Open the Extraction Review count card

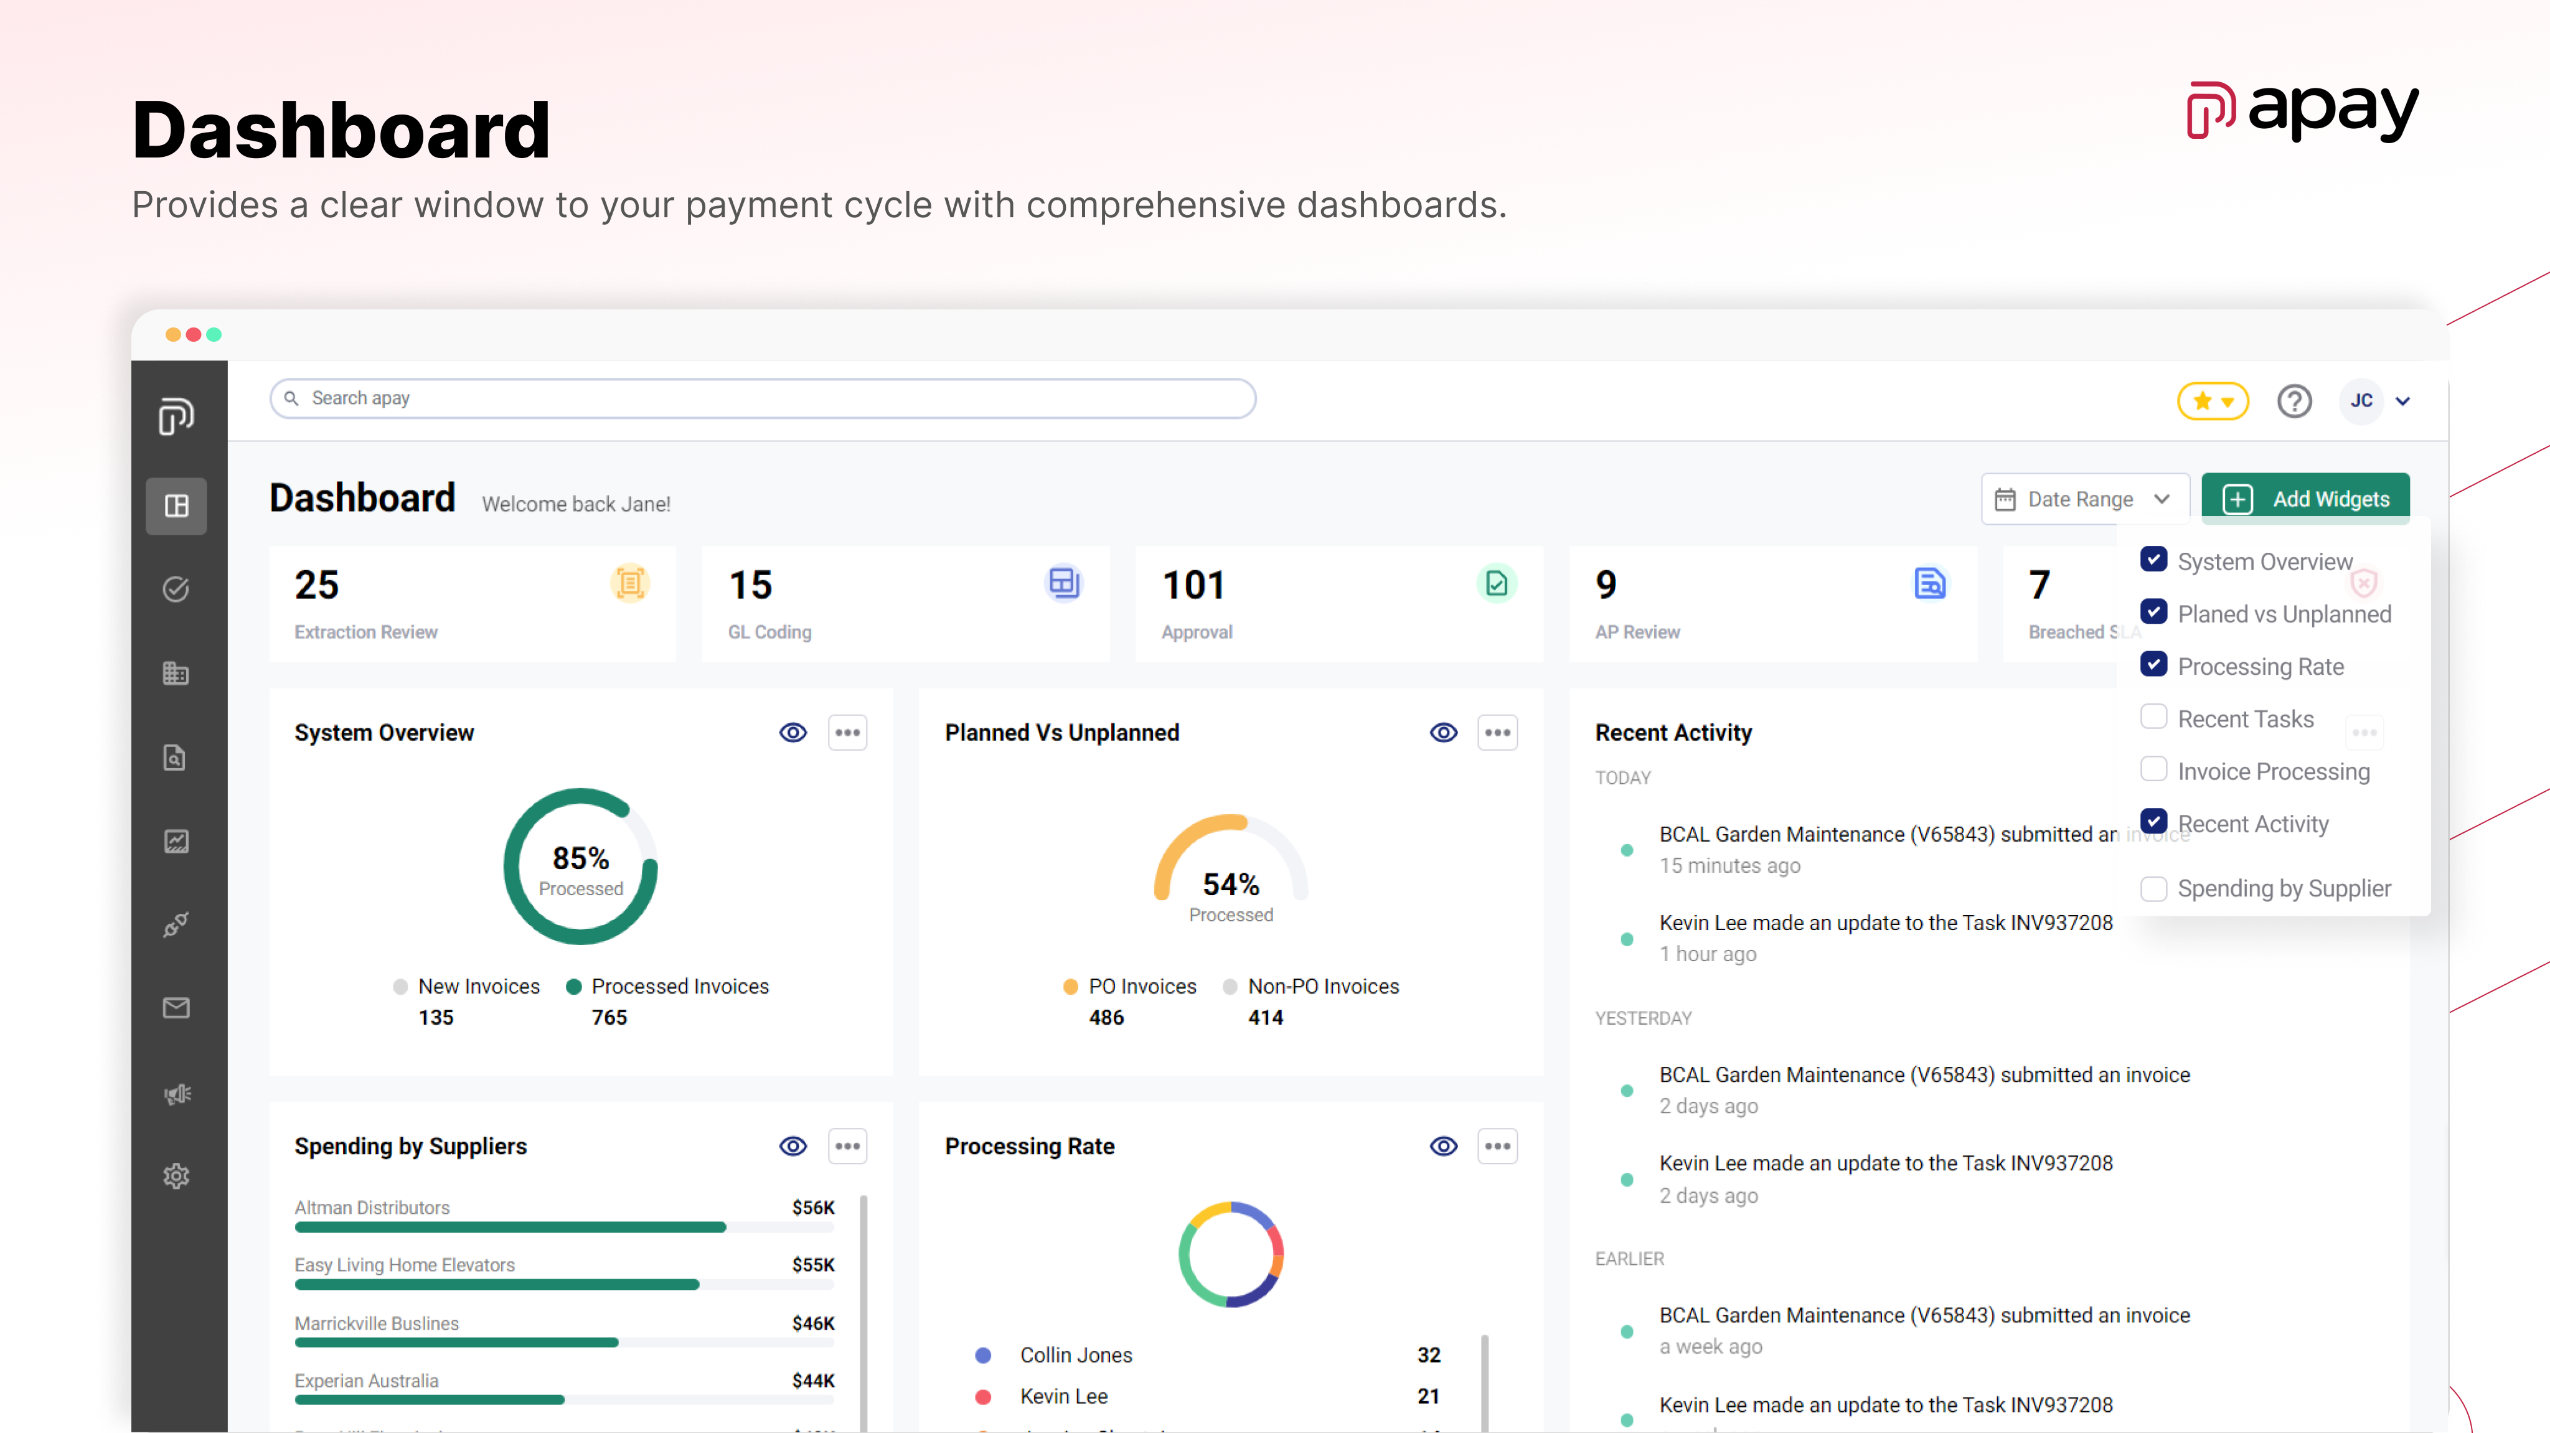472,604
